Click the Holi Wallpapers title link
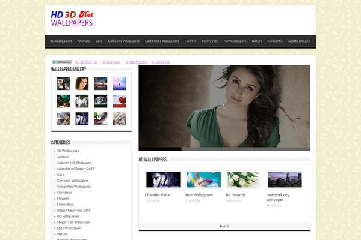 click(x=199, y=195)
